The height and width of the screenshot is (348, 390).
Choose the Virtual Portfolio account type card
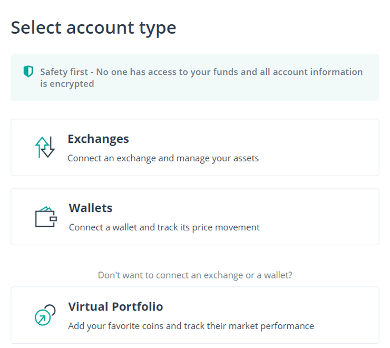click(194, 315)
